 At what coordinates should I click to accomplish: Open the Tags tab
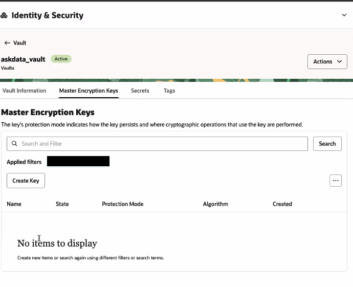(169, 91)
